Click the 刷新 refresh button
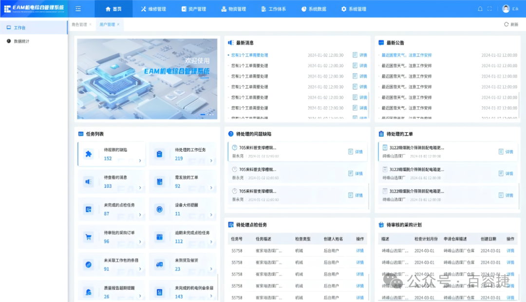The image size is (526, 302). pyautogui.click(x=511, y=24)
